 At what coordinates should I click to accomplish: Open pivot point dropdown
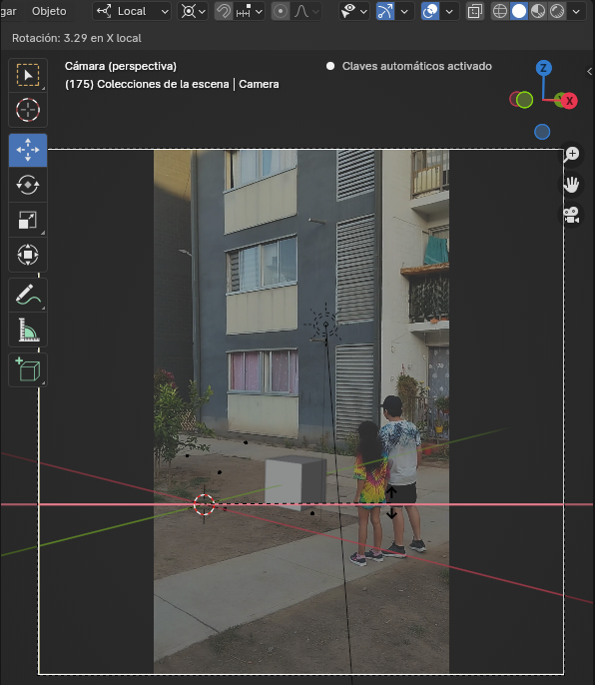(x=193, y=11)
